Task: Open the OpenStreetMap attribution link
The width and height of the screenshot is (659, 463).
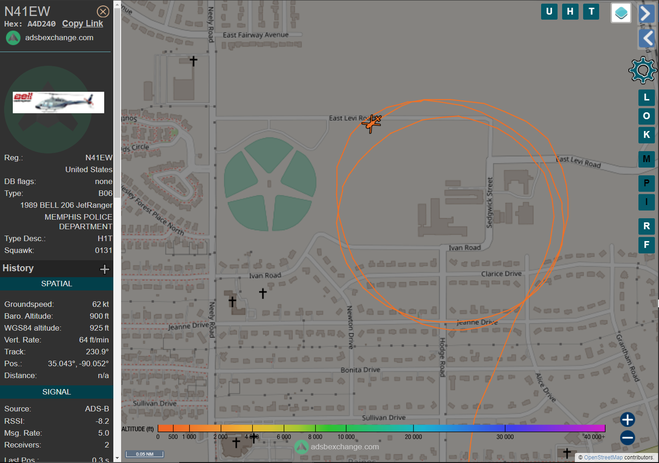Action: click(x=603, y=458)
